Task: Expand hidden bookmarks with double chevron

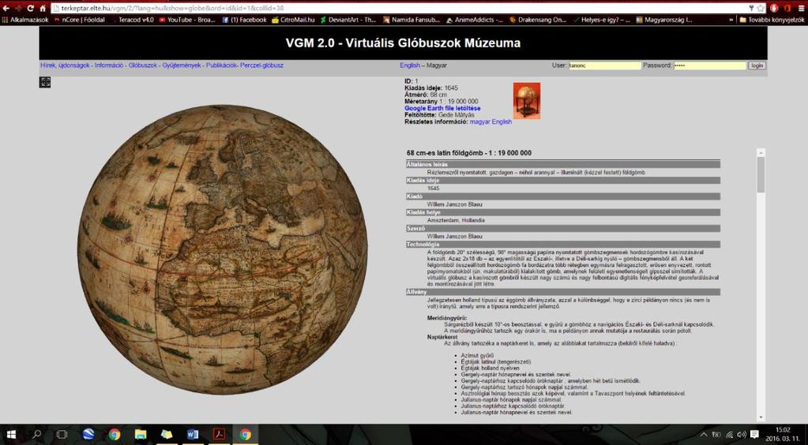Action: tap(731, 20)
